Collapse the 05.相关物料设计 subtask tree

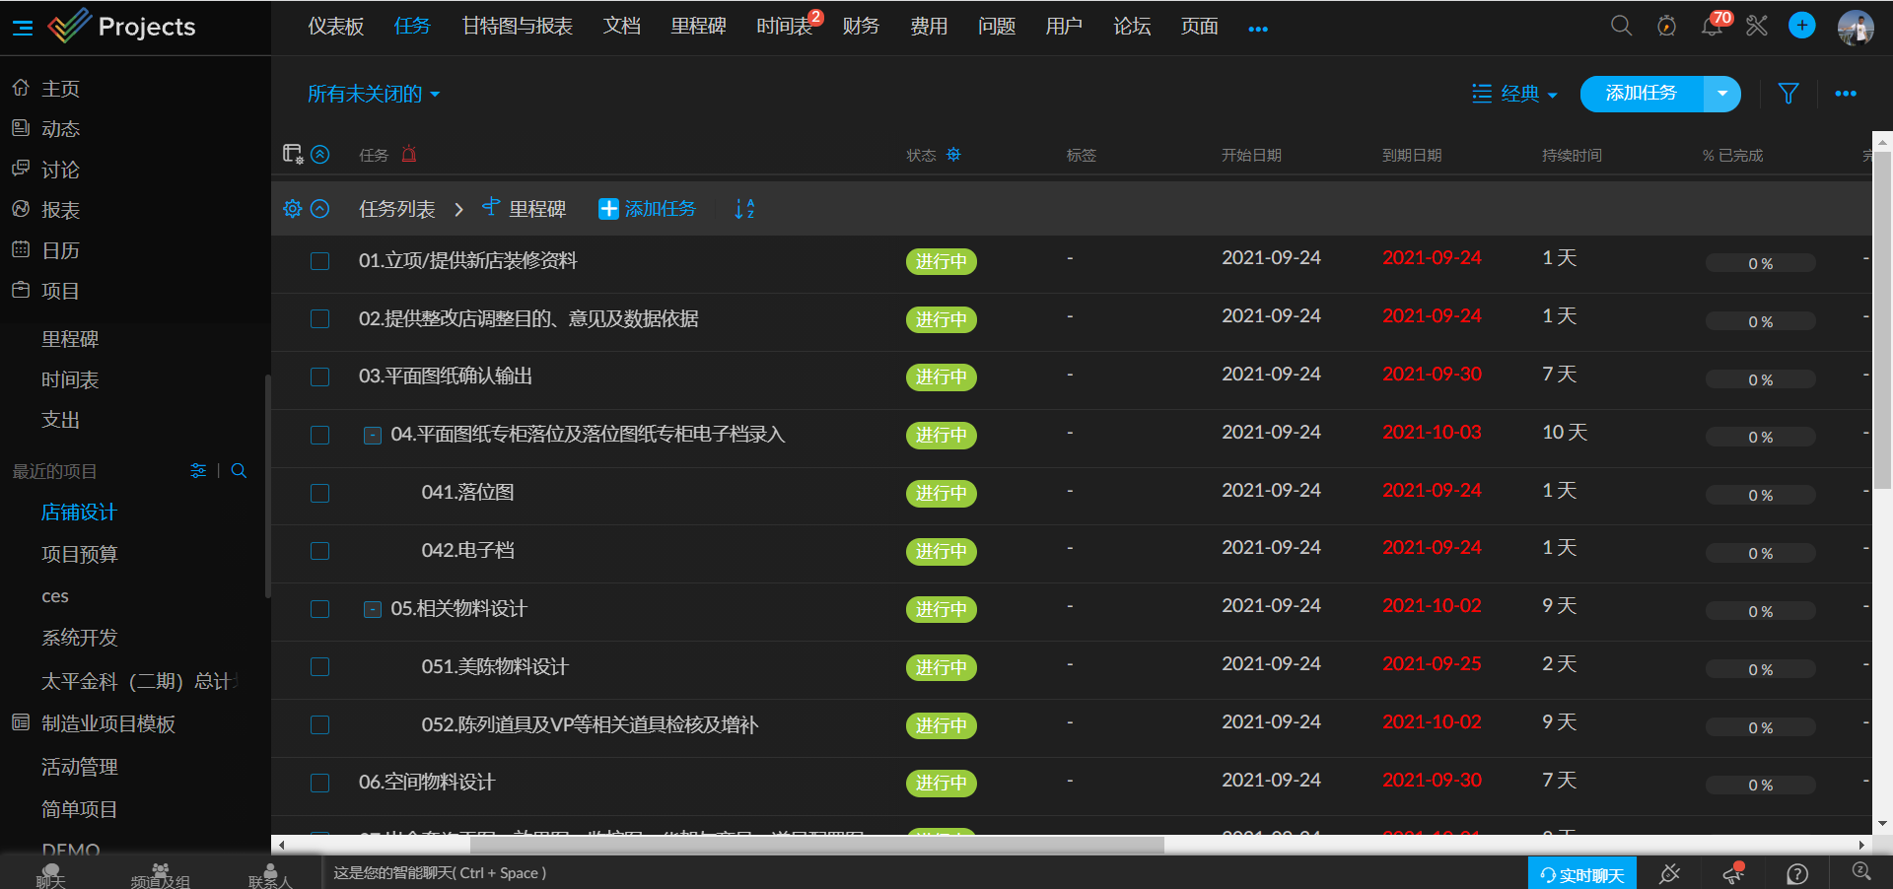coord(373,610)
